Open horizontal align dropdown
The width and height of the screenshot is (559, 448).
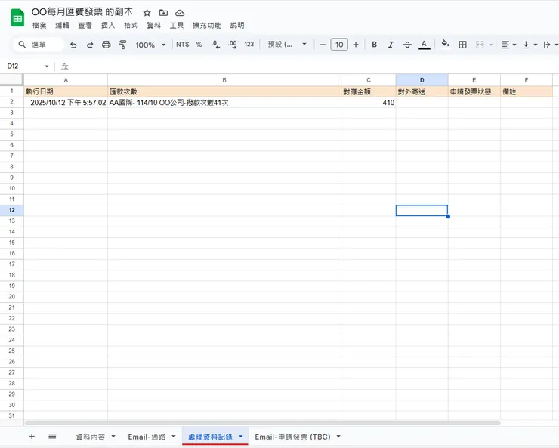[508, 45]
